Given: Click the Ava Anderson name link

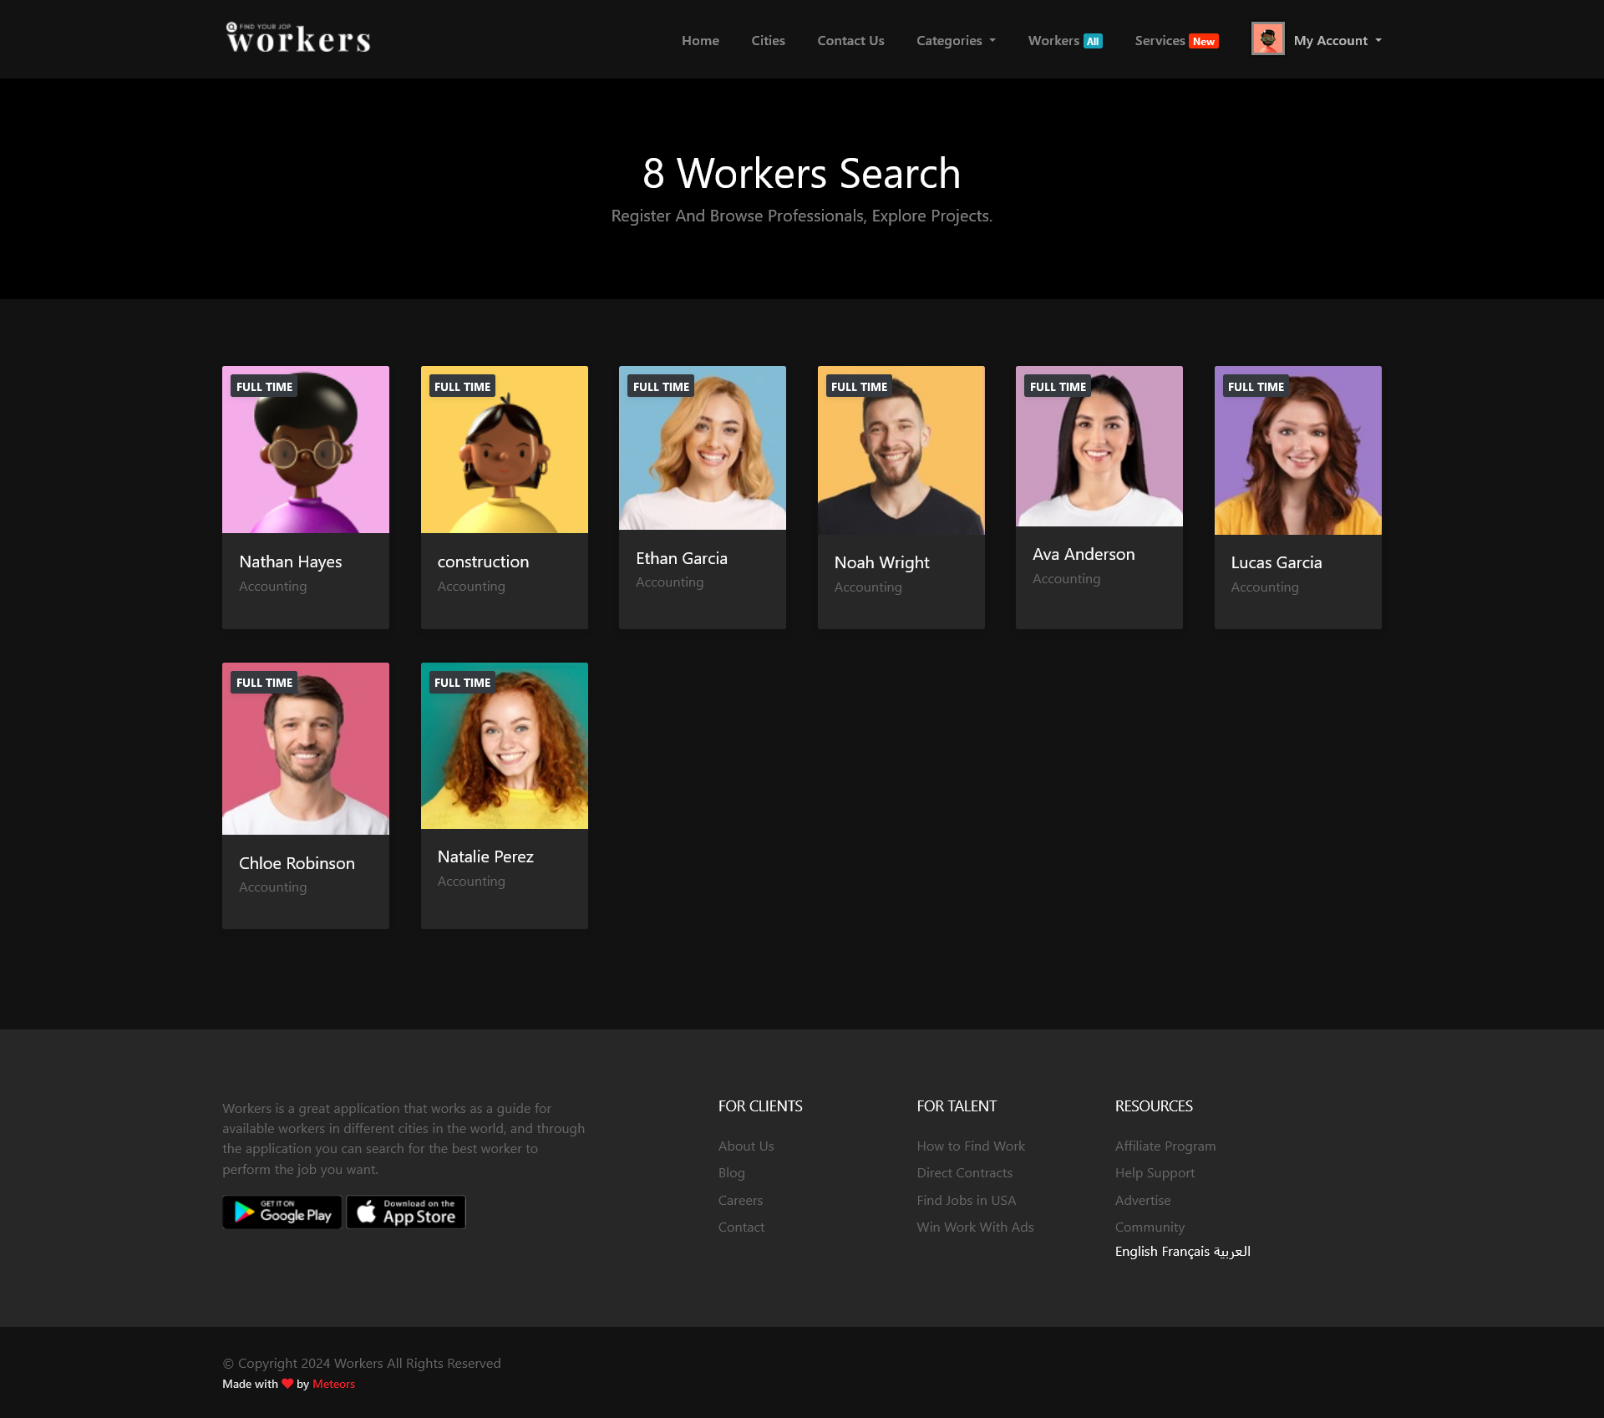Looking at the screenshot, I should pyautogui.click(x=1084, y=554).
